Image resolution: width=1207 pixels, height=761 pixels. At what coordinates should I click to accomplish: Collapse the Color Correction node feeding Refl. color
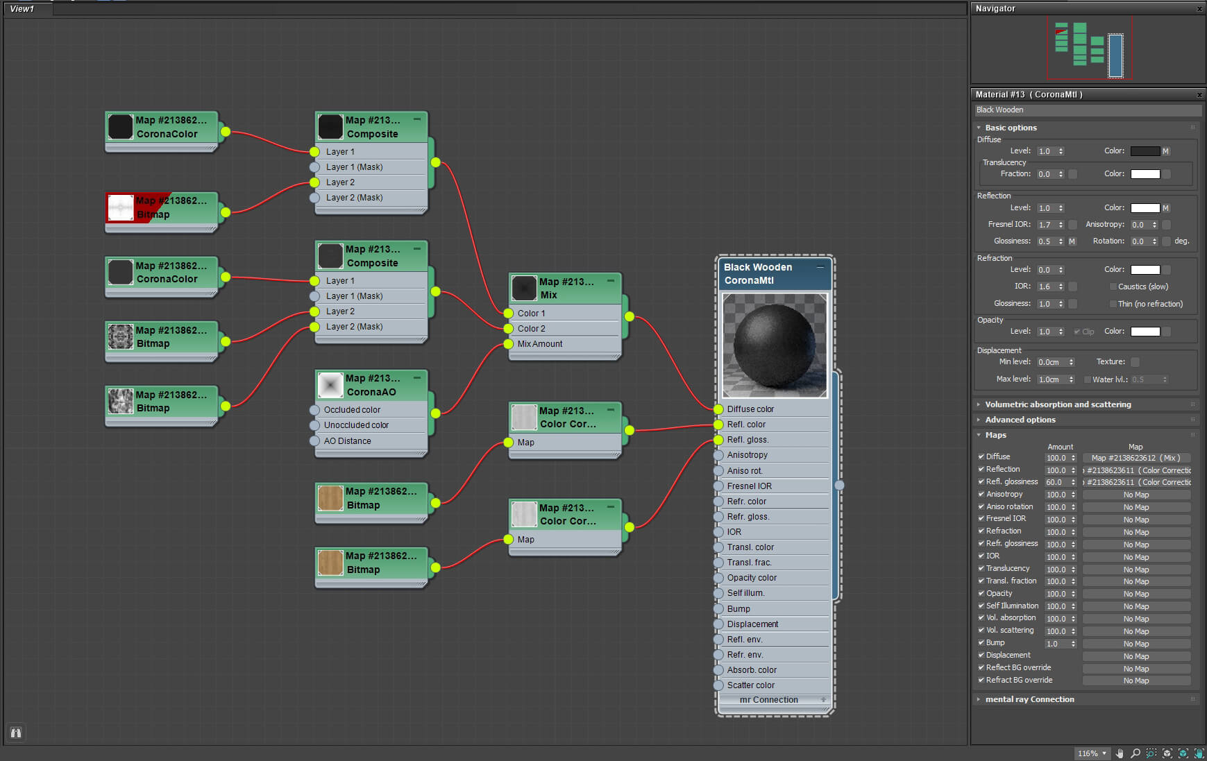coord(611,409)
